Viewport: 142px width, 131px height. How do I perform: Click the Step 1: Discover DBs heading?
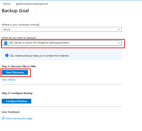(19, 66)
